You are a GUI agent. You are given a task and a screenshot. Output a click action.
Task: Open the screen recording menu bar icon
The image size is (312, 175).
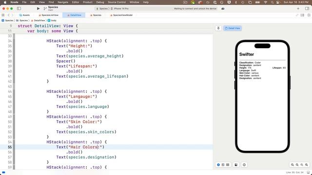(185, 2)
